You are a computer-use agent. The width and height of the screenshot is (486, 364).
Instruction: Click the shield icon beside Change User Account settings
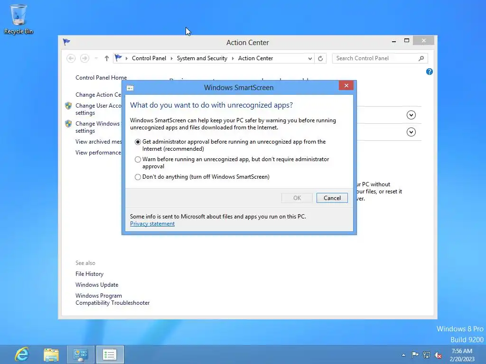pos(68,106)
